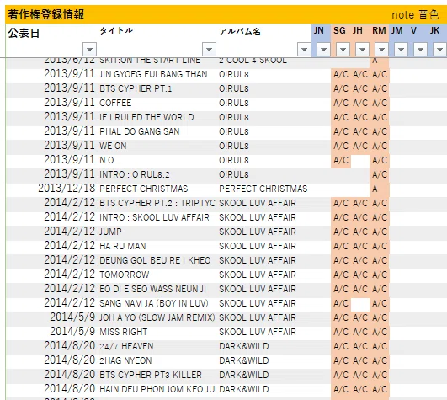Select the INTRO : O RUL8.2 title cell
The height and width of the screenshot is (400, 447).
point(135,174)
